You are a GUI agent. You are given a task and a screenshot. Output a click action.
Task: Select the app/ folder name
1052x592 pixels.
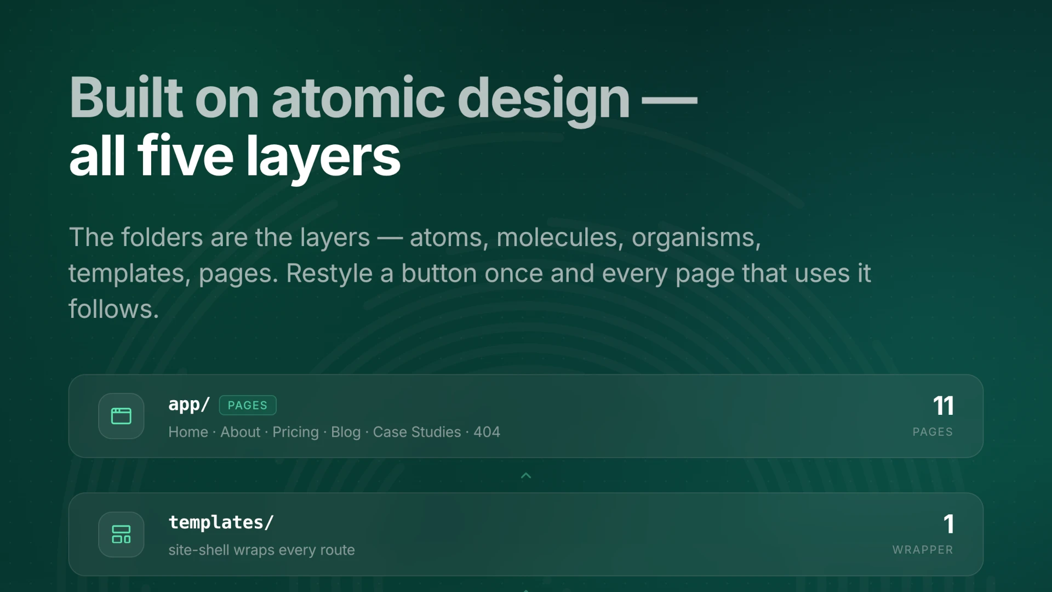189,405
